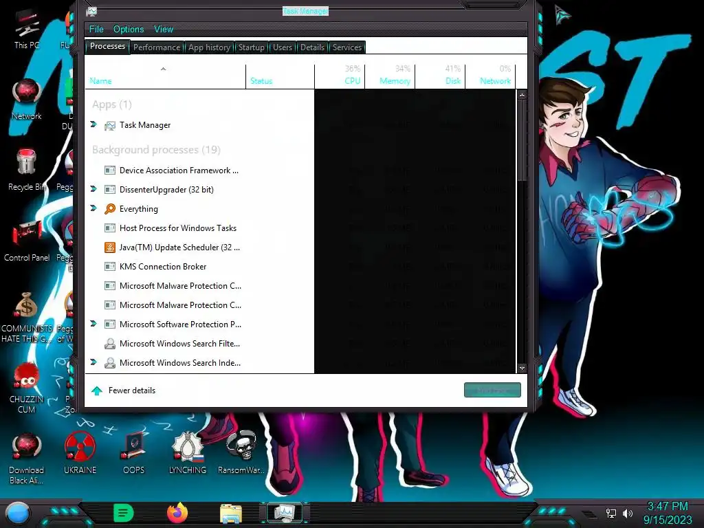Click the Task Manager taskbar button
The image size is (704, 528).
pyautogui.click(x=285, y=513)
